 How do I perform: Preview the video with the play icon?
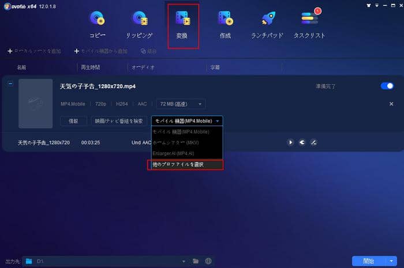tap(290, 142)
